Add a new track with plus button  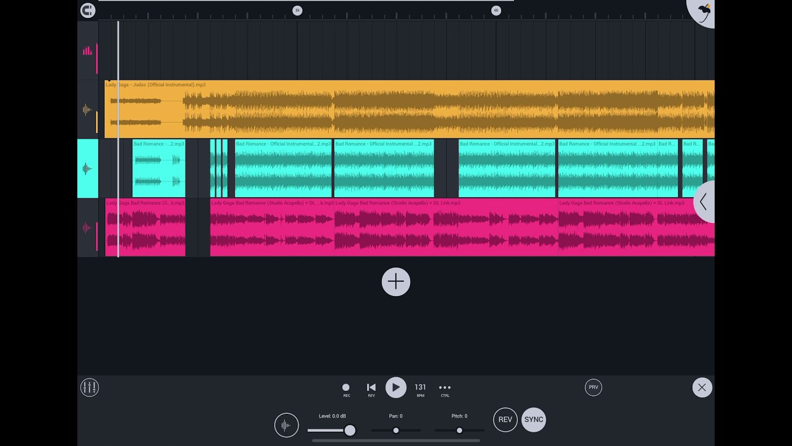[x=396, y=282]
